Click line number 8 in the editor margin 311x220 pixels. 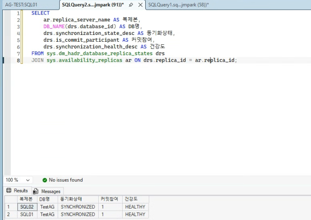point(18,60)
